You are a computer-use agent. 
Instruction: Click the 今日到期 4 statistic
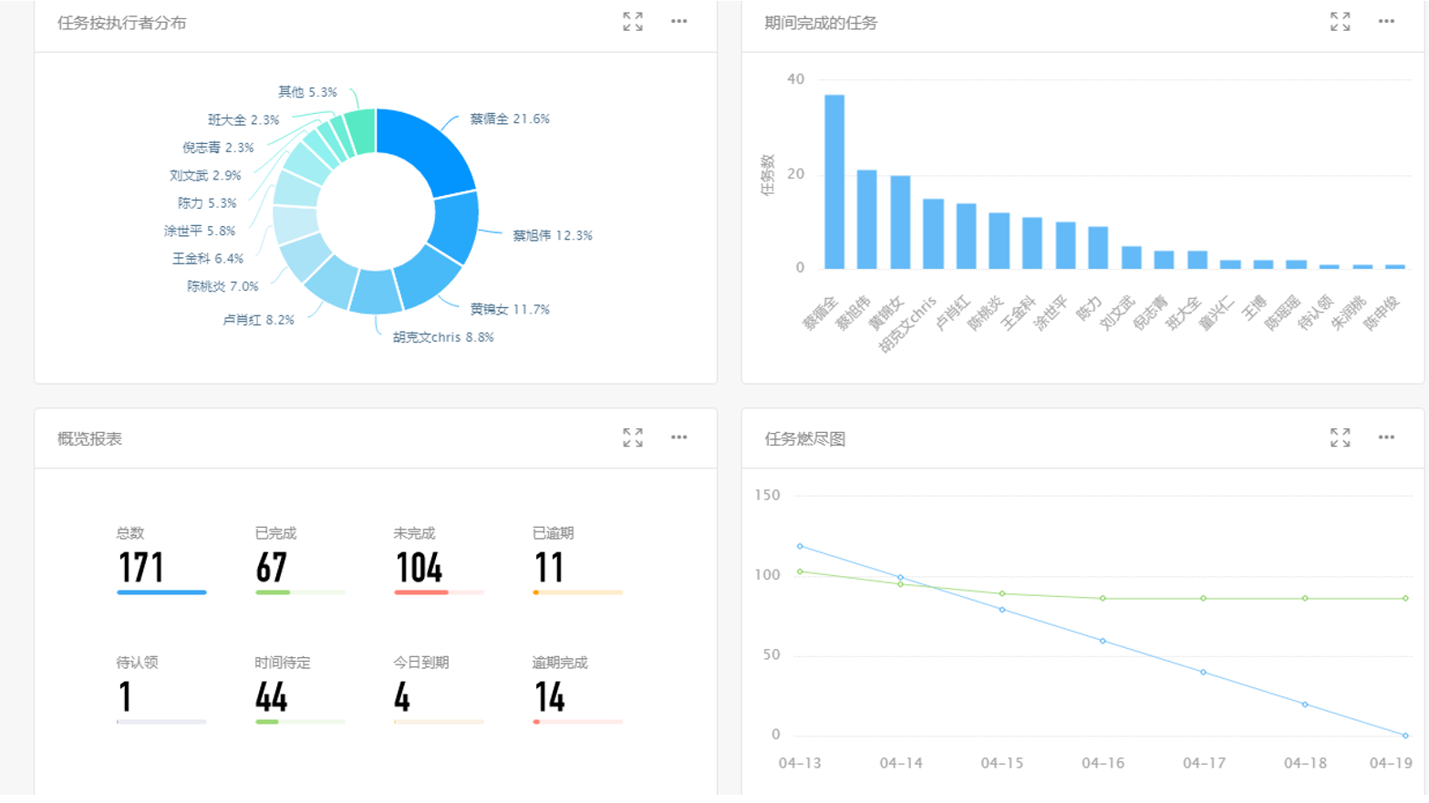coord(402,696)
